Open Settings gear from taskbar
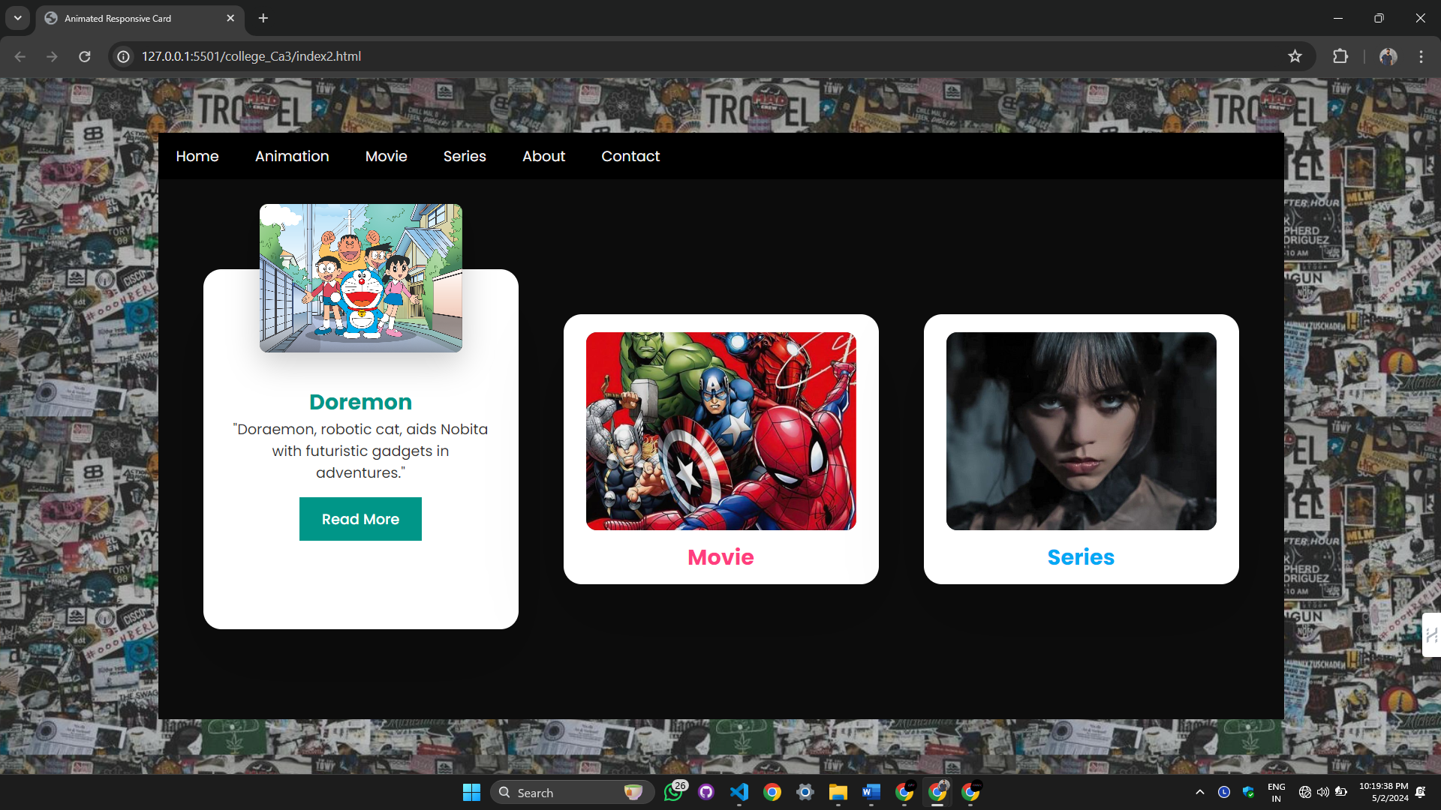Screen dimensions: 1441x810 805,792
